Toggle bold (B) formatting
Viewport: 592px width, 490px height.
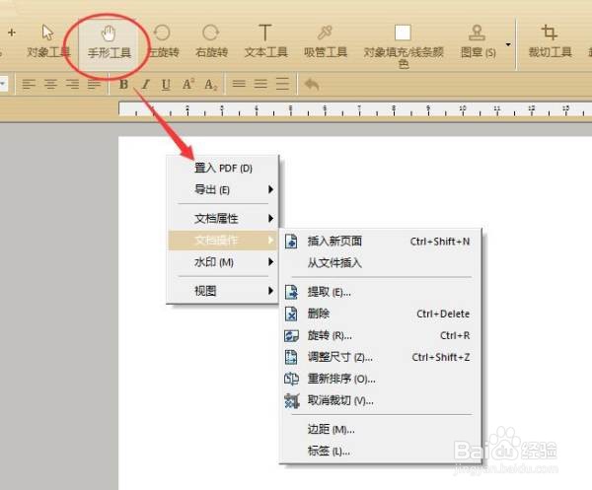click(123, 84)
